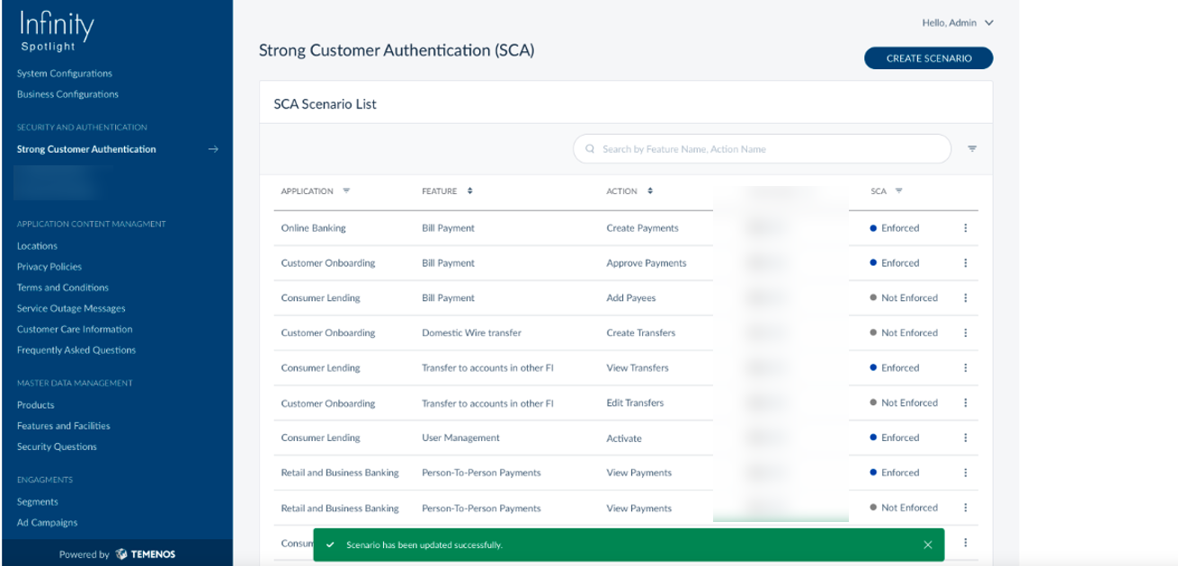Click the Search by Feature Name field
Image resolution: width=1178 pixels, height=566 pixels.
click(x=764, y=149)
